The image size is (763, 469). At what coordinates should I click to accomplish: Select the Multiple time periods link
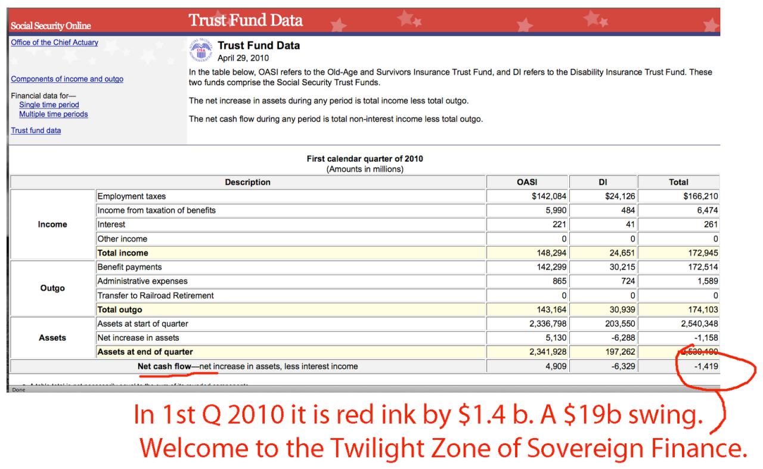point(53,114)
